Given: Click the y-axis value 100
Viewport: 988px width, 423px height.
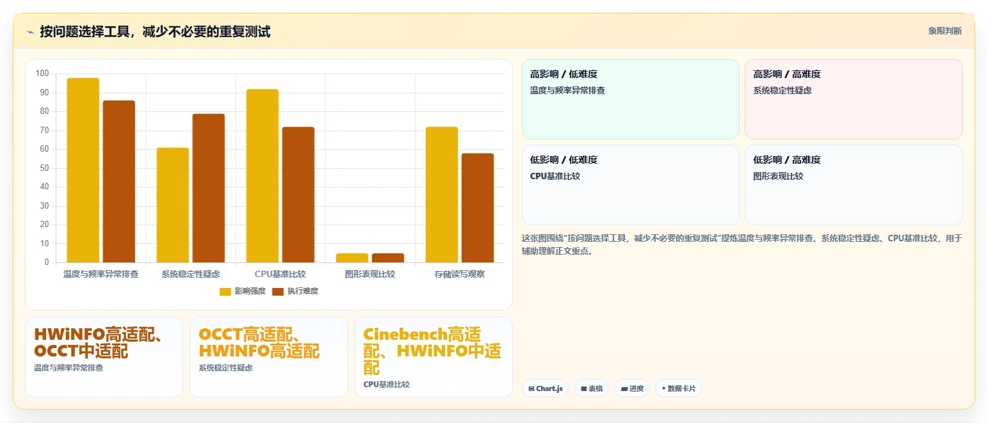Looking at the screenshot, I should [42, 74].
